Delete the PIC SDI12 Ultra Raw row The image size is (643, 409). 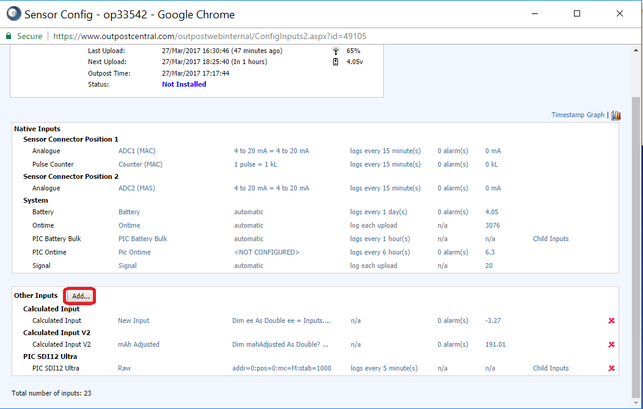tap(611, 368)
